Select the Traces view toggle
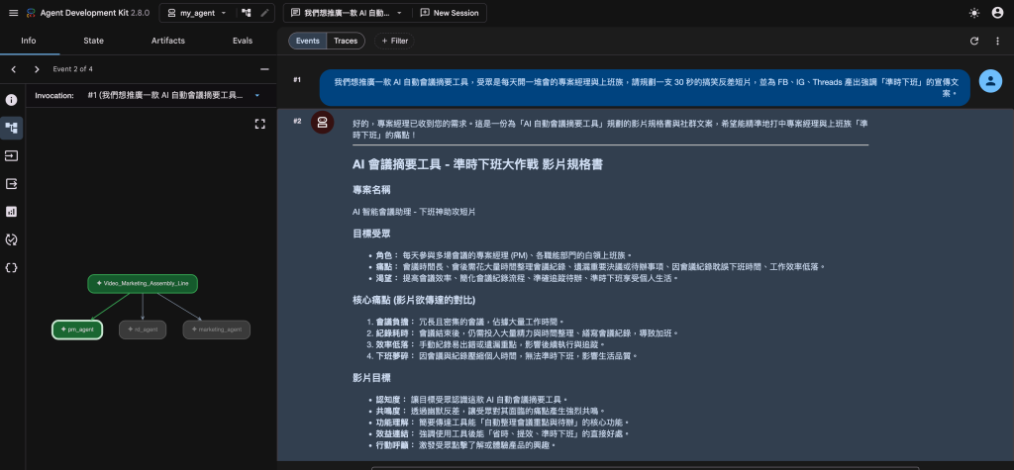Image resolution: width=1014 pixels, height=470 pixels. [346, 41]
